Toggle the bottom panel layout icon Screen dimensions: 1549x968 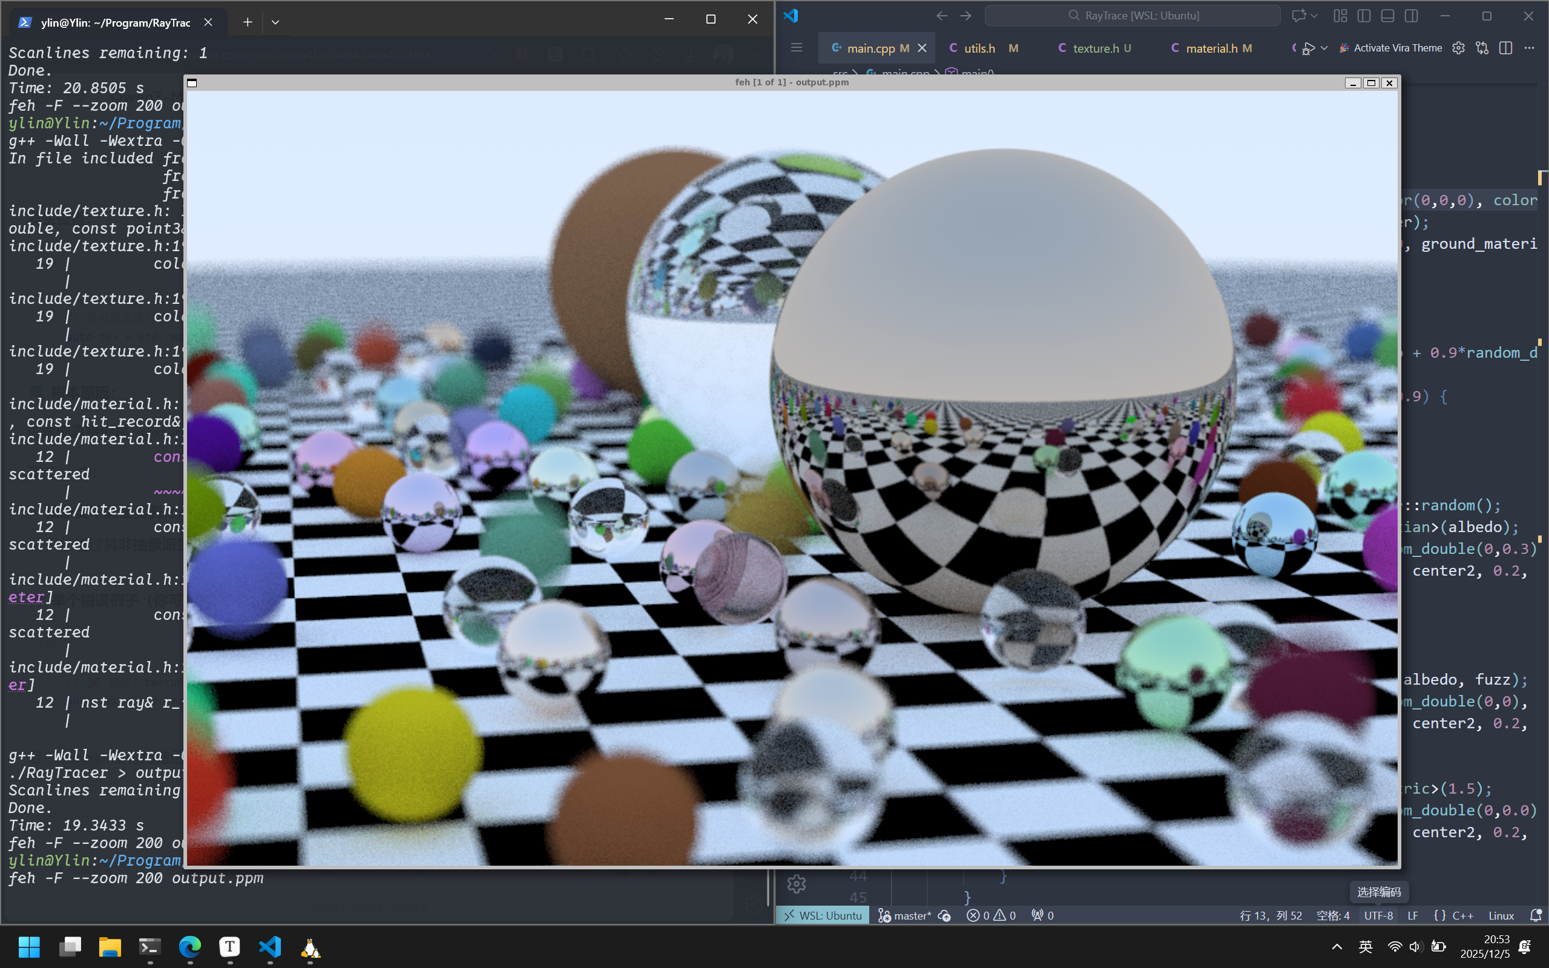1387,16
